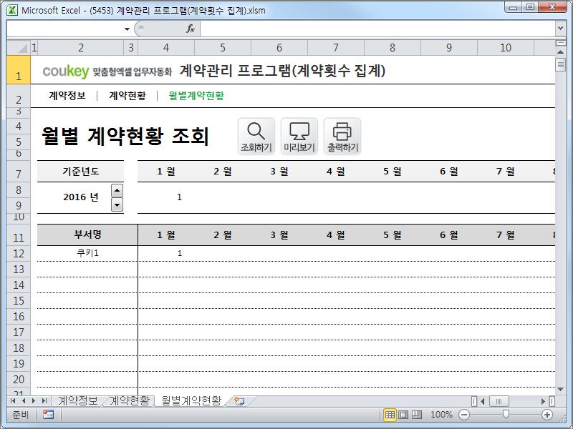The height and width of the screenshot is (429, 573).
Task: Click 3 월 in the upper summary header
Action: (279, 171)
